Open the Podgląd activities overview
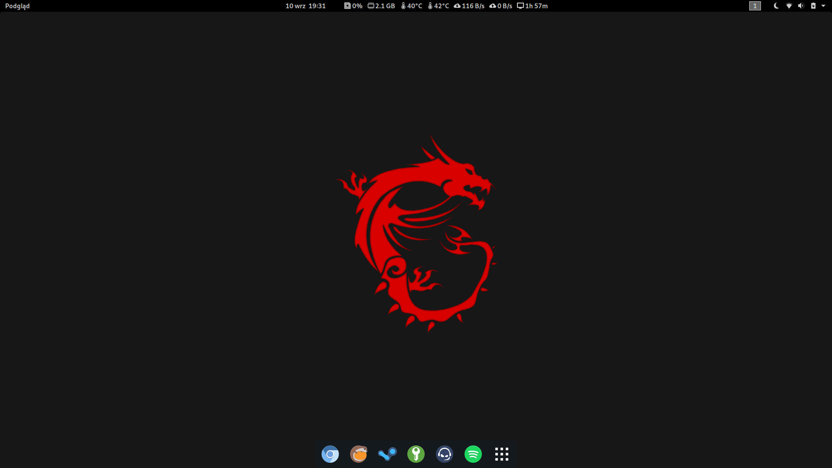The width and height of the screenshot is (832, 468). pyautogui.click(x=17, y=6)
